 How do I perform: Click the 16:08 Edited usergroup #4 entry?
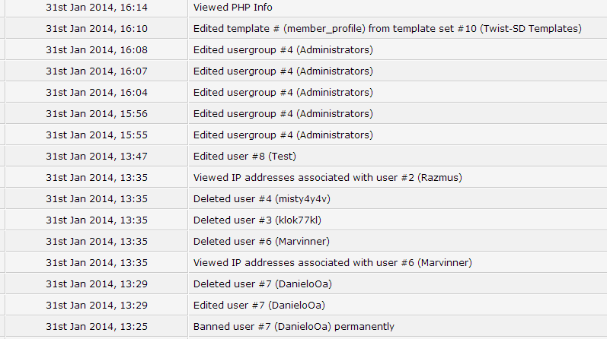283,50
